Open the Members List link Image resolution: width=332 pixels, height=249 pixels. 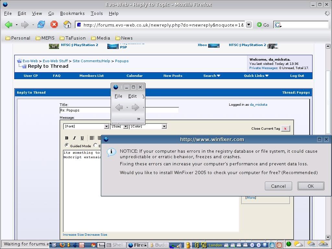click(x=92, y=76)
